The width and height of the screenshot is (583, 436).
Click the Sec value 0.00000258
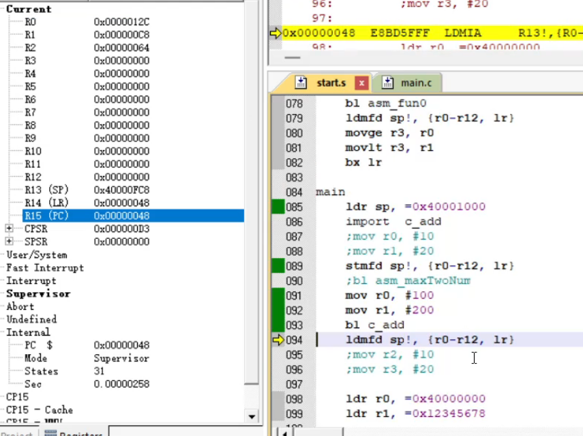point(121,384)
